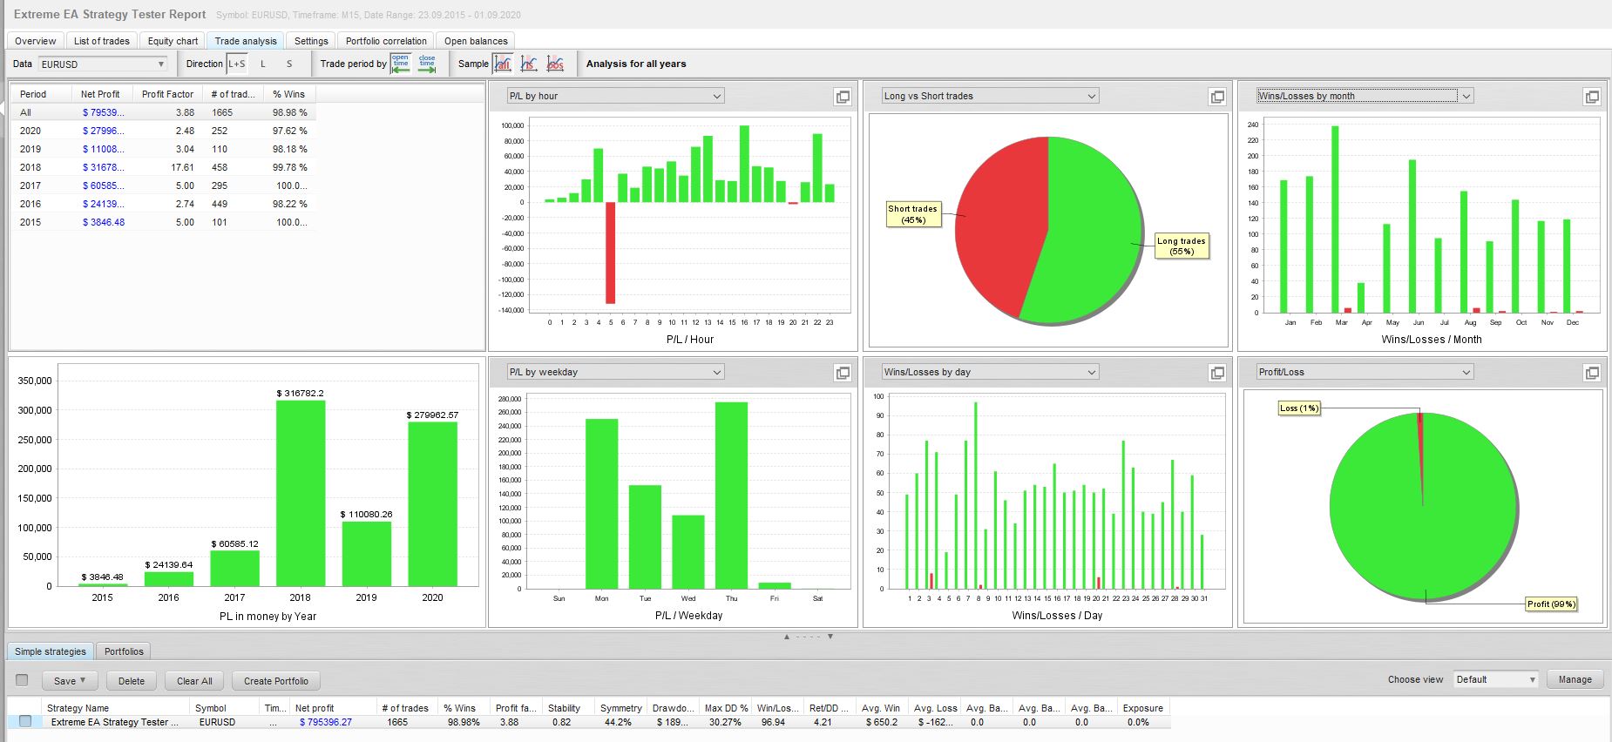The width and height of the screenshot is (1612, 742).
Task: Maximize the Wins/Losses by month panel
Action: 1592,97
